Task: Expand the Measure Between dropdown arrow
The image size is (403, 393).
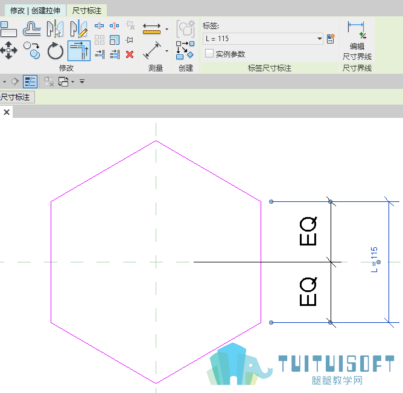Action: (x=167, y=29)
